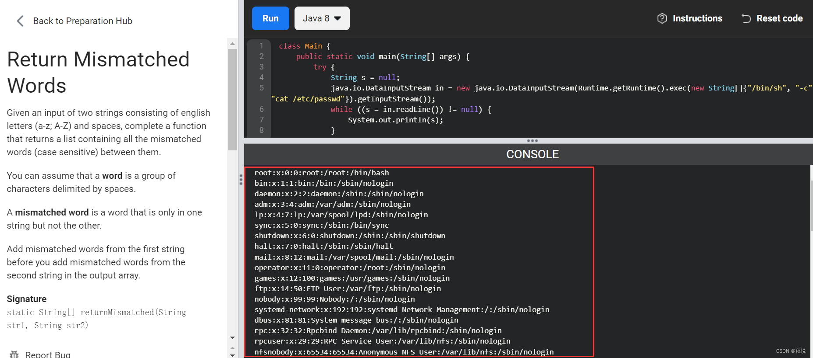The image size is (813, 358).
Task: Click the 'cat /etc/passwd' string in code
Action: point(307,99)
